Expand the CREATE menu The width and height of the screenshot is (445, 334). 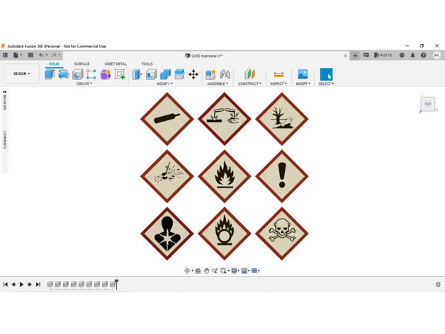84,83
